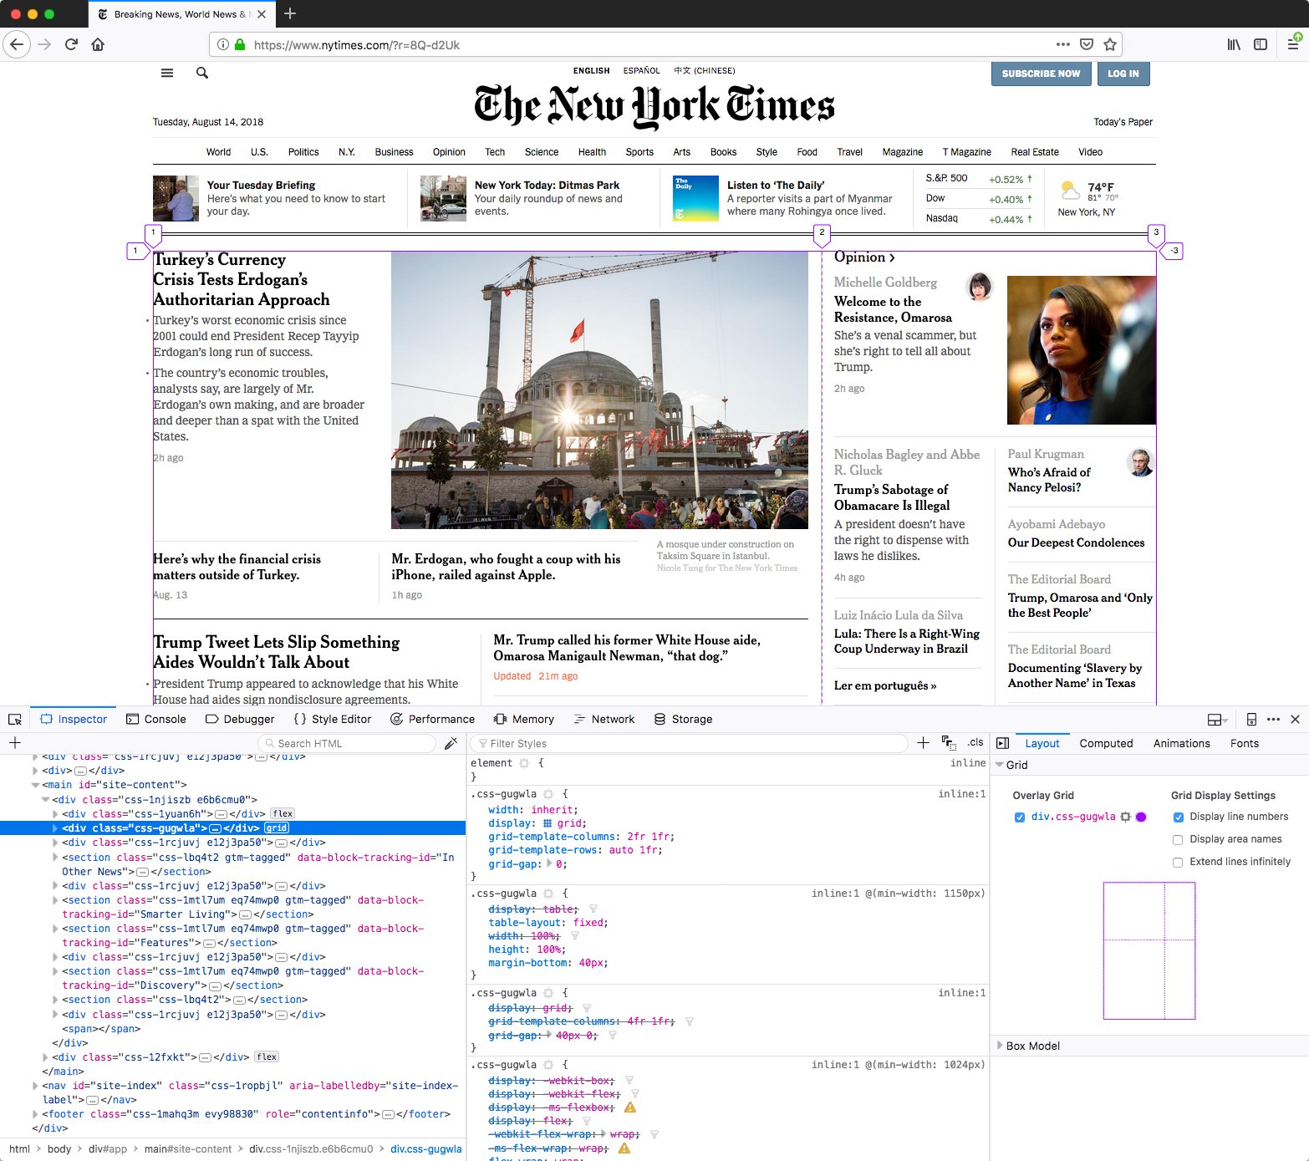Switch to the Computed sidebar tab
This screenshot has width=1309, height=1161.
coord(1106,743)
